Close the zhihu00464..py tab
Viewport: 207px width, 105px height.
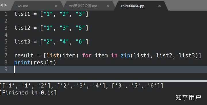[x=160, y=6]
